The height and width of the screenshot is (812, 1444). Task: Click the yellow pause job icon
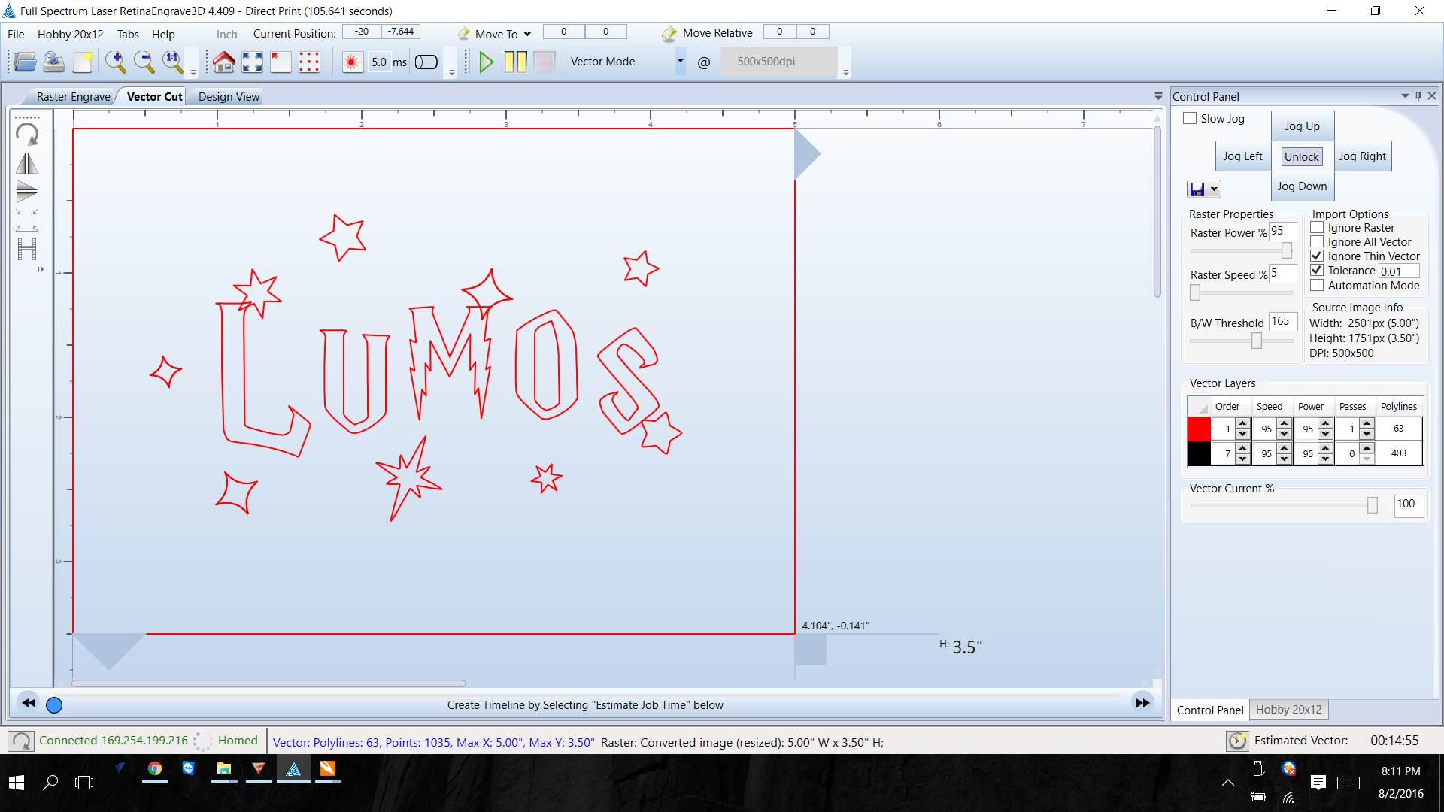[x=515, y=62]
